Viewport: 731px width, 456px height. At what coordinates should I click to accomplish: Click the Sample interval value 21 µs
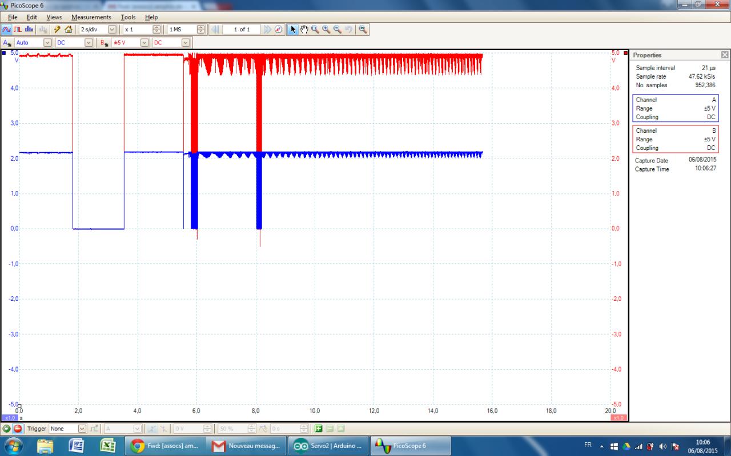pos(708,68)
